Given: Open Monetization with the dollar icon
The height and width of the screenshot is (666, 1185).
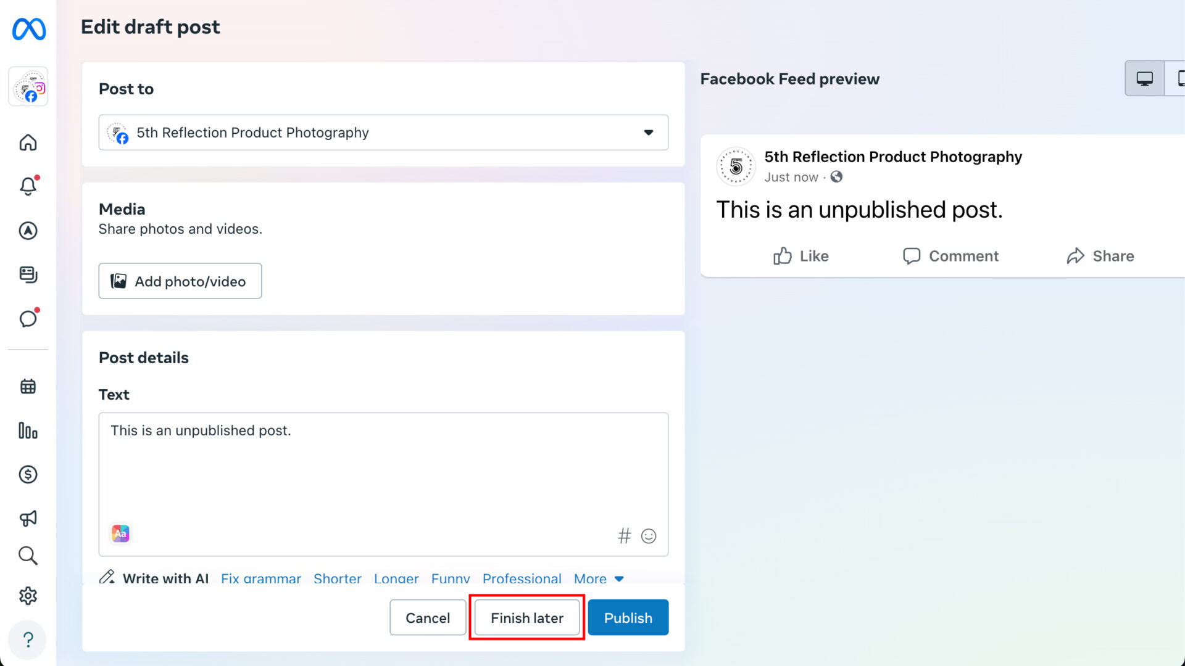Looking at the screenshot, I should pos(28,474).
